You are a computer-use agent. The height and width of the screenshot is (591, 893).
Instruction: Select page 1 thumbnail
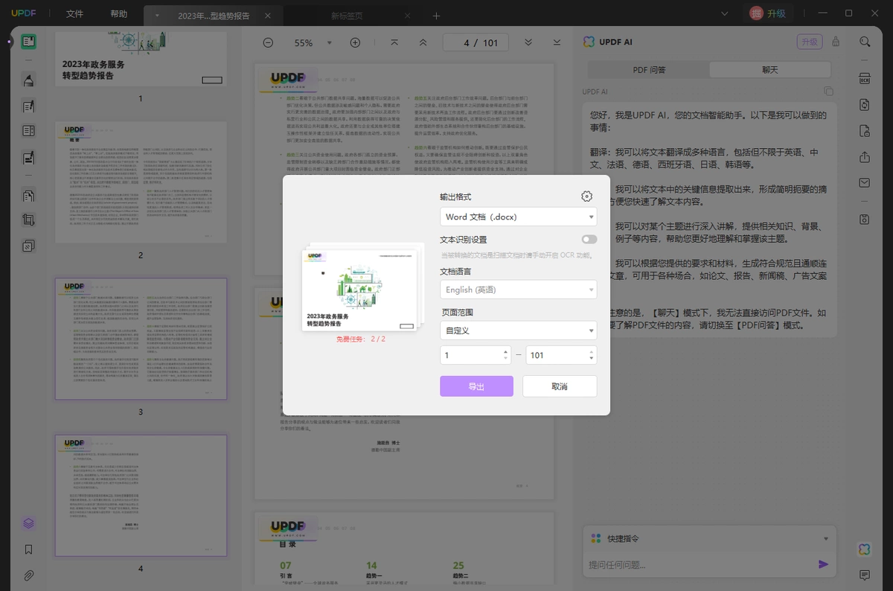(141, 60)
